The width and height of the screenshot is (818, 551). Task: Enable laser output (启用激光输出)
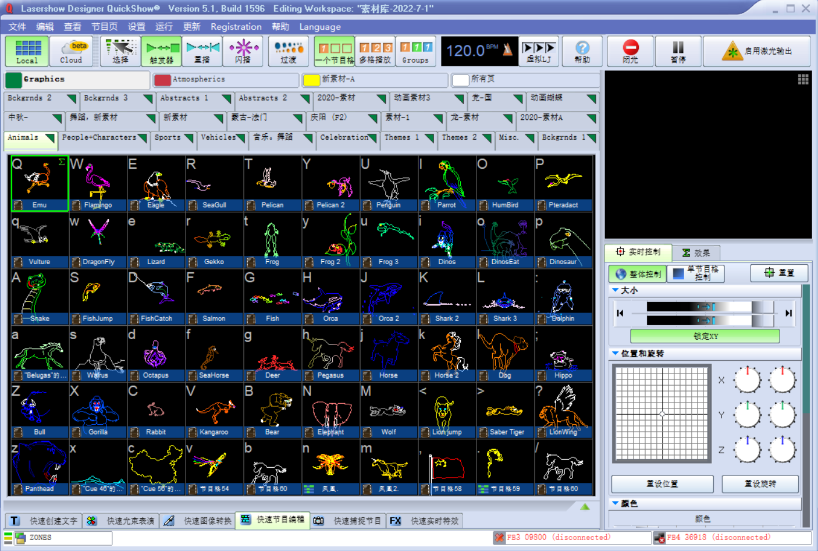click(757, 51)
